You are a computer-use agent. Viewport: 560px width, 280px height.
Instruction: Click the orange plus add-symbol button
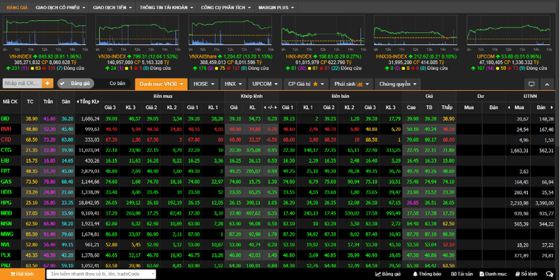tap(48, 84)
